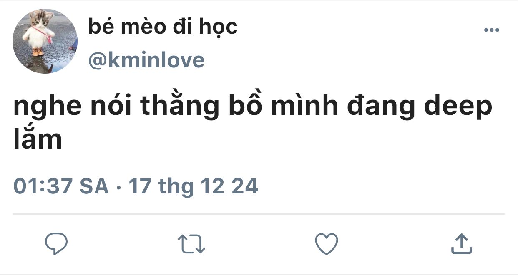518x275 pixels.
Task: Click the word "lắm" on second line
Action: point(38,138)
